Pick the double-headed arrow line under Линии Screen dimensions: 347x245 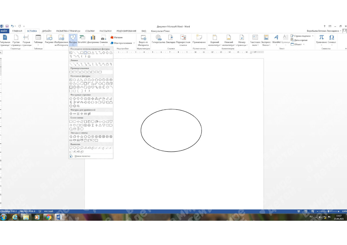point(78,64)
